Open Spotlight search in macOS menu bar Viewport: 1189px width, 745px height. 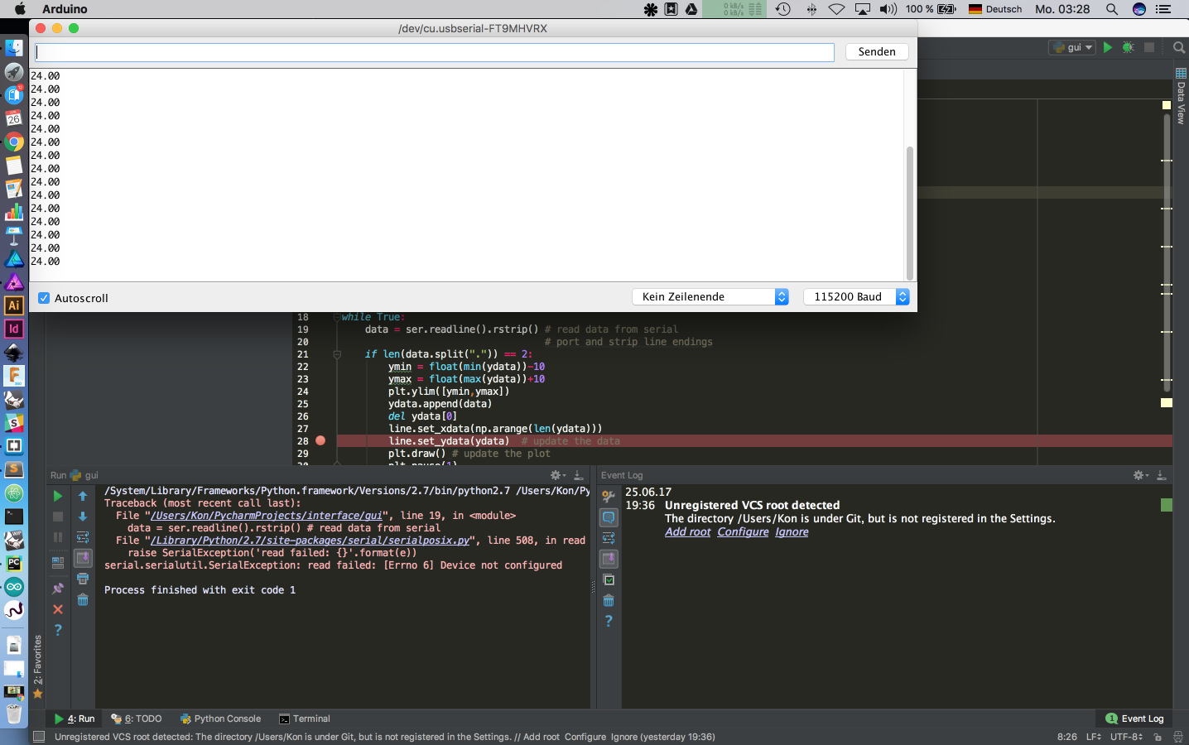[x=1112, y=9]
